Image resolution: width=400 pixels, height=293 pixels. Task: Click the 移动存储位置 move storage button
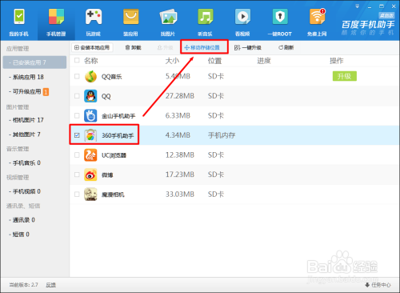(202, 47)
